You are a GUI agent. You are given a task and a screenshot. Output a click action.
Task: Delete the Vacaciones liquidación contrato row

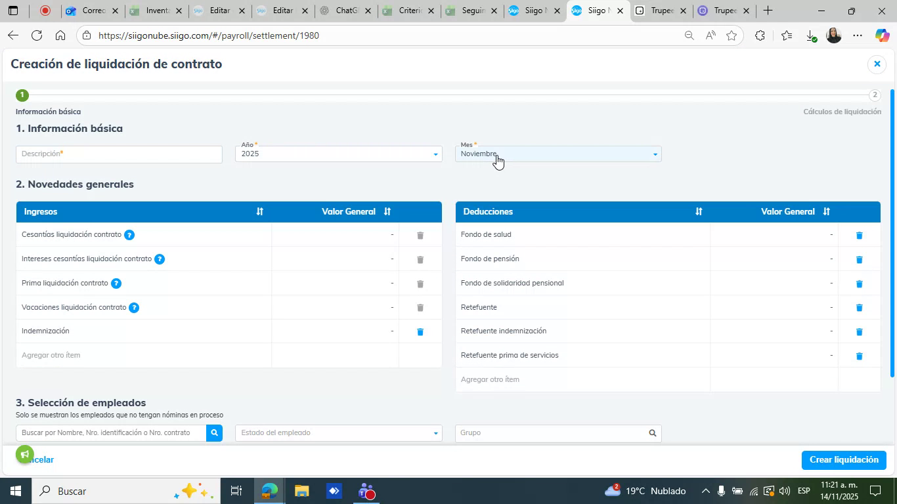point(420,307)
